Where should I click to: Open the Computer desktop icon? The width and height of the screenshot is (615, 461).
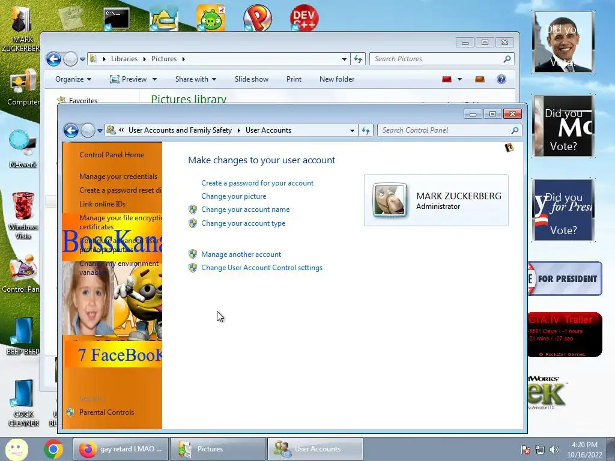pyautogui.click(x=23, y=88)
